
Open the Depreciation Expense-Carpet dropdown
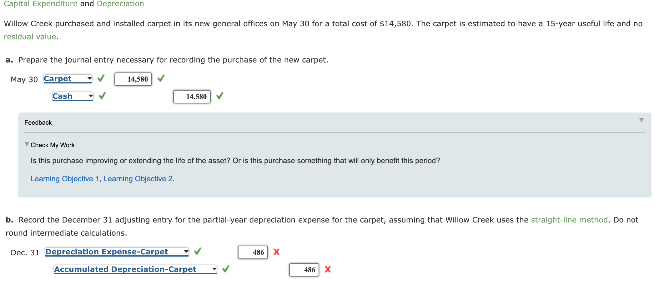[x=186, y=251]
